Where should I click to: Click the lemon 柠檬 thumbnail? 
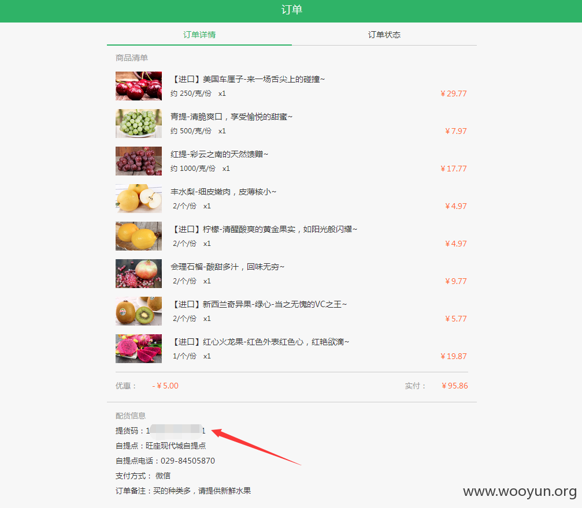pyautogui.click(x=138, y=236)
